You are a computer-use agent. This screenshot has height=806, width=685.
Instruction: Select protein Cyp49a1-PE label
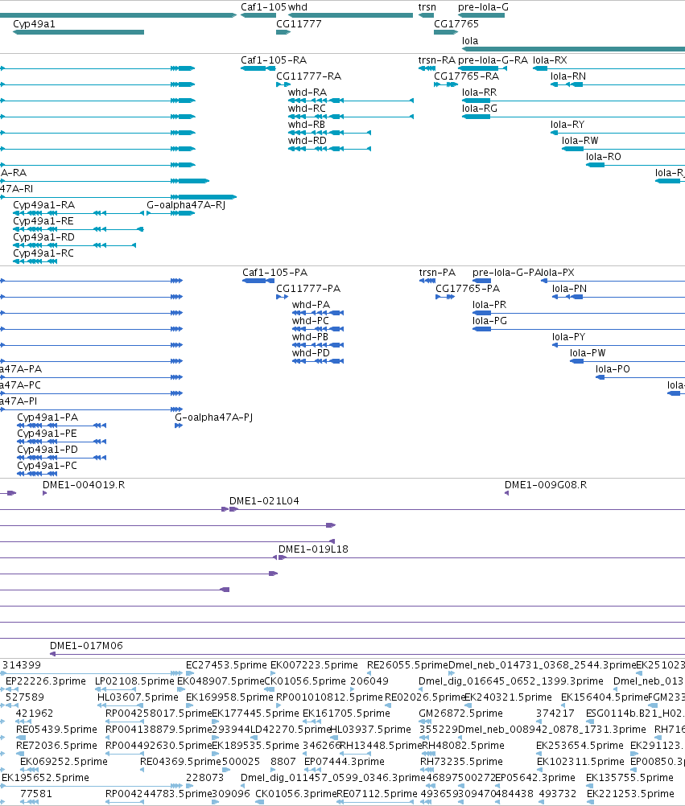tap(47, 434)
